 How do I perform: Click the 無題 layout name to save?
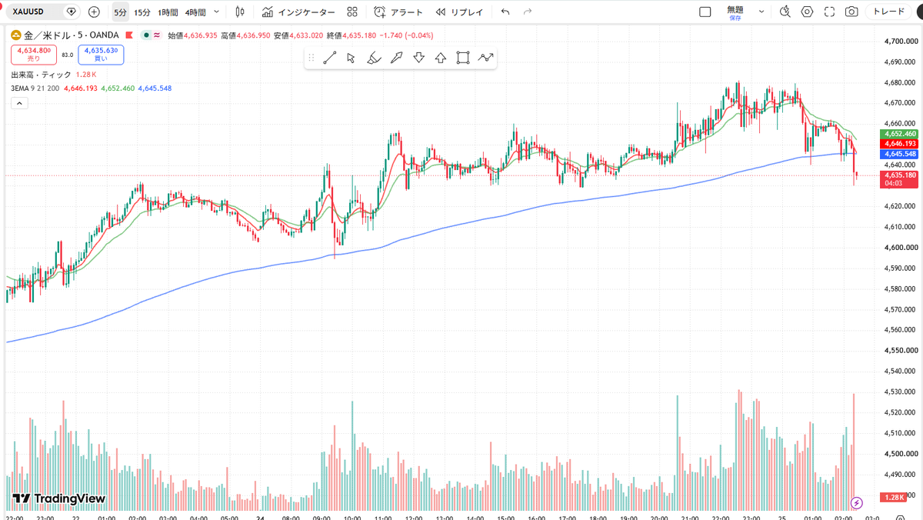735,12
